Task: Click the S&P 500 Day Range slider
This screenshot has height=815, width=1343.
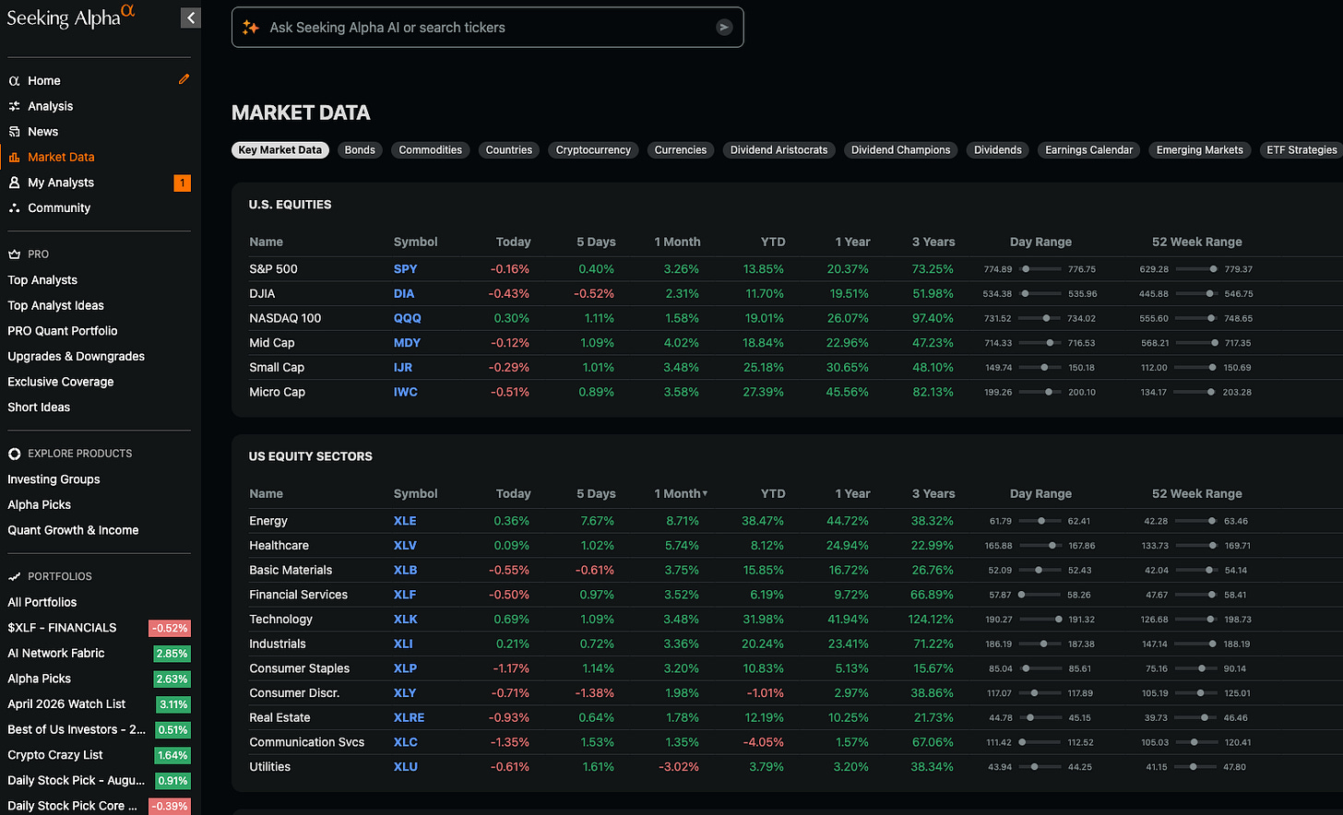Action: point(1040,269)
